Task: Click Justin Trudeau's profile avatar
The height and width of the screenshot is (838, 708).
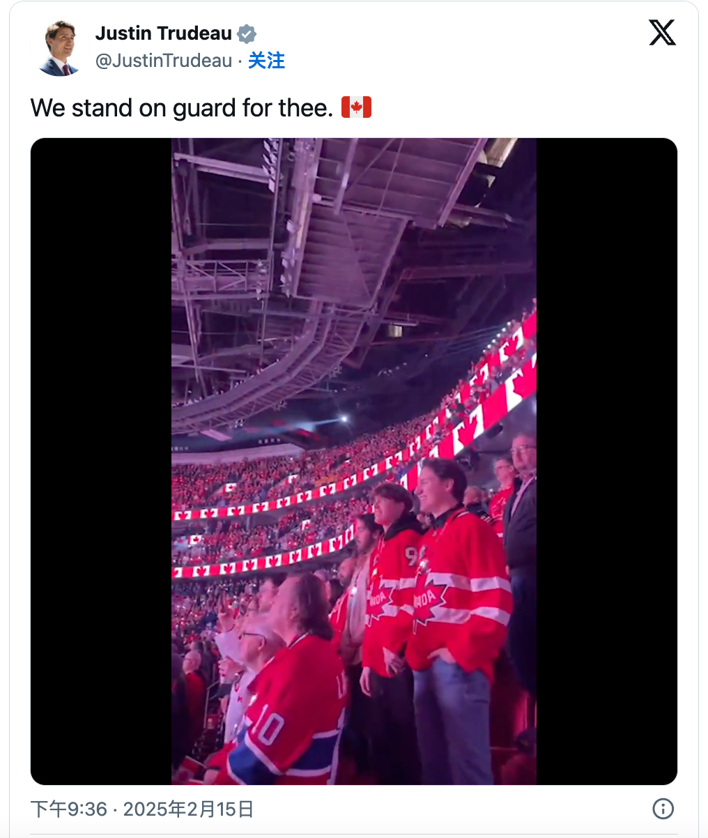Action: point(60,47)
